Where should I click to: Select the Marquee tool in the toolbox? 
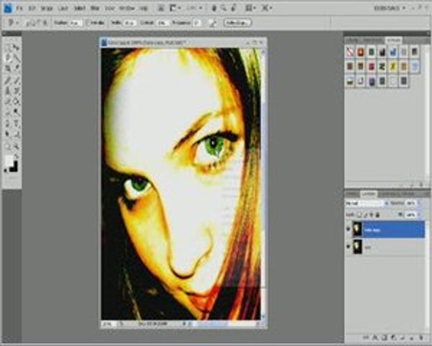click(8, 48)
